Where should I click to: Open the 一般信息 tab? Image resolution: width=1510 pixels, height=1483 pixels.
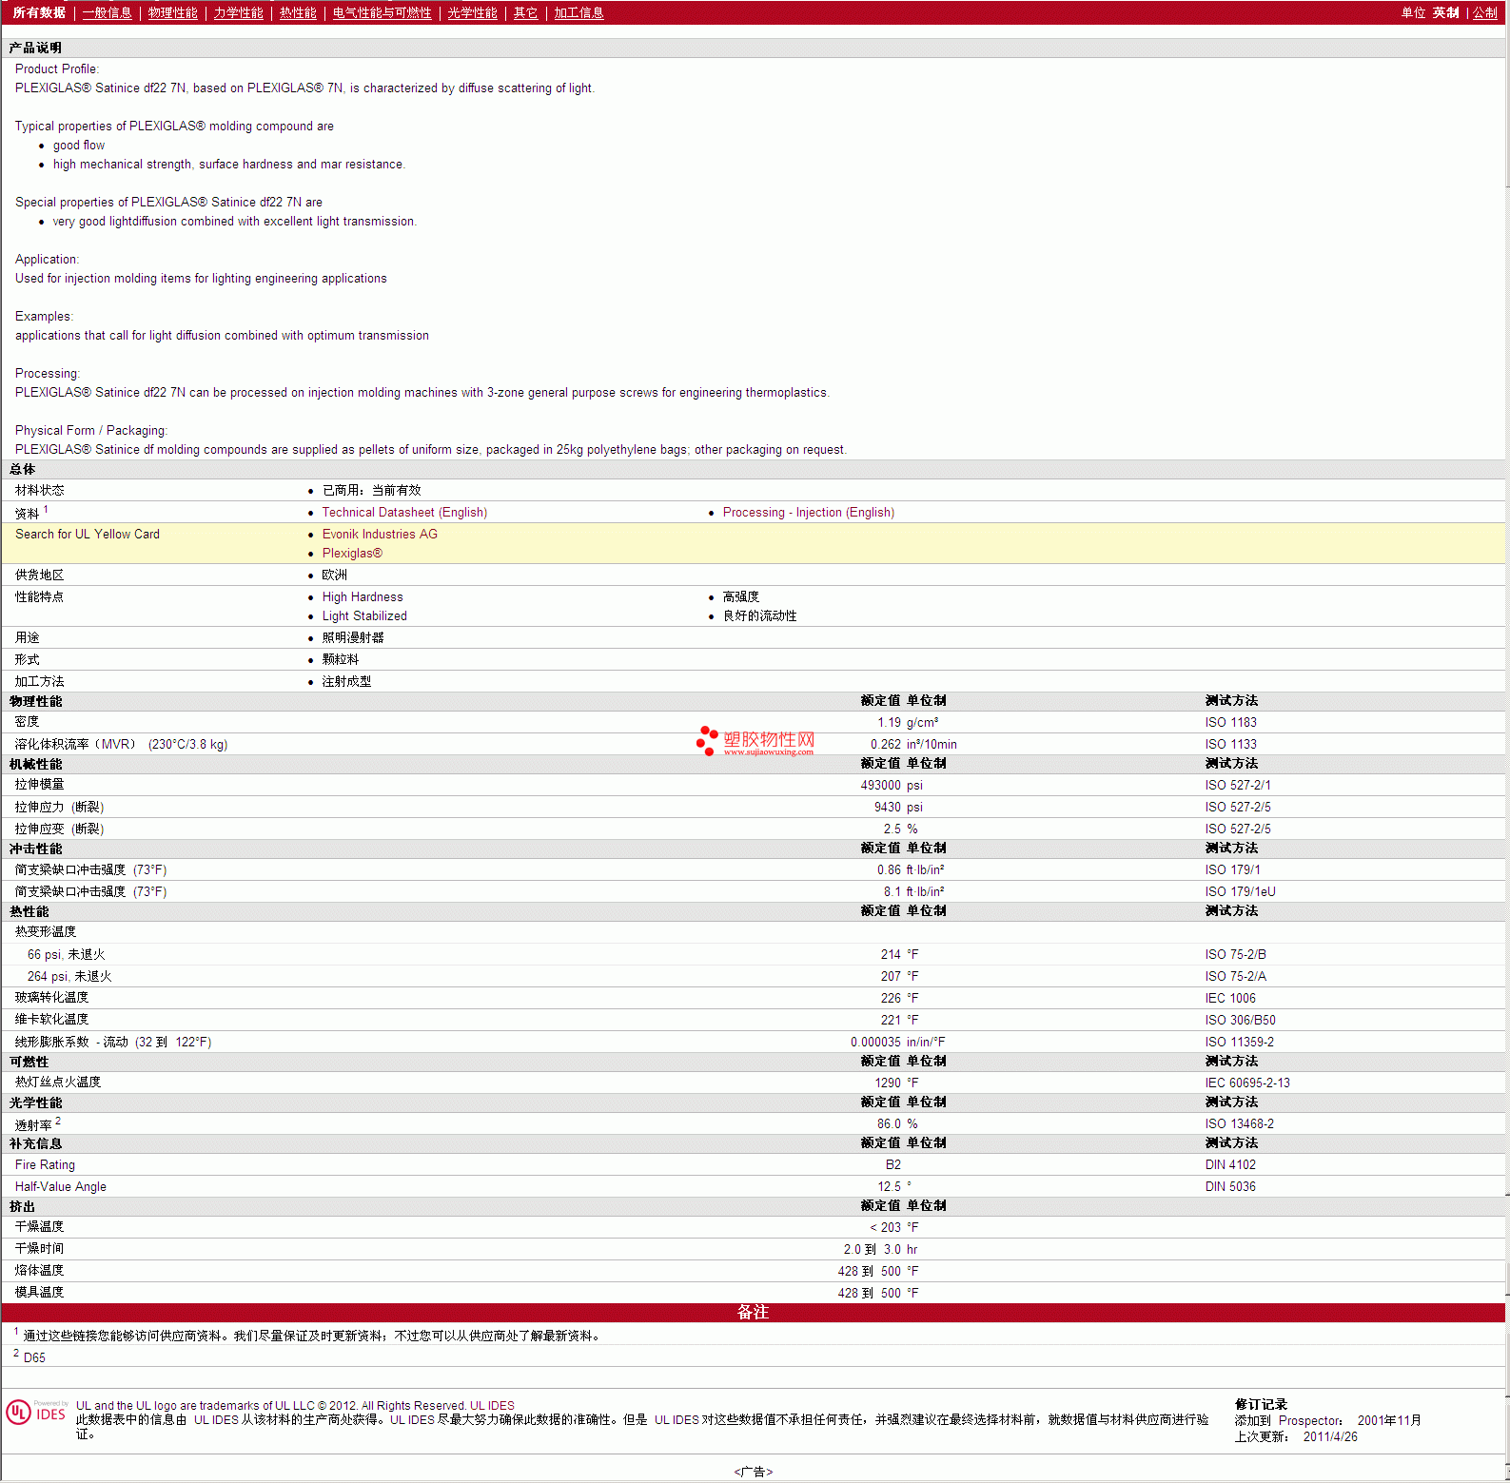[x=108, y=13]
